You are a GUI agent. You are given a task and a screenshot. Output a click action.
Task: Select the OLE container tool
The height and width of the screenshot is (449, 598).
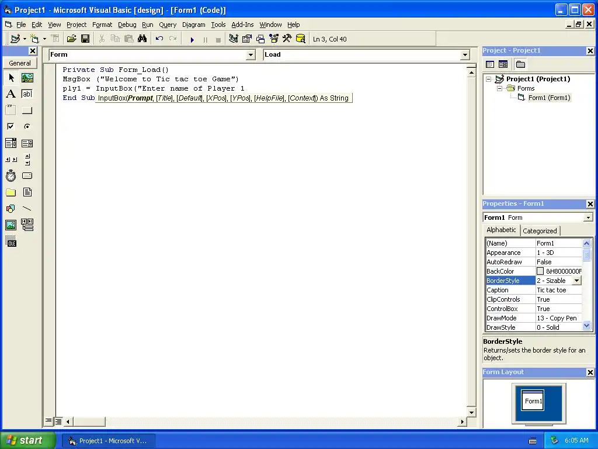click(11, 241)
